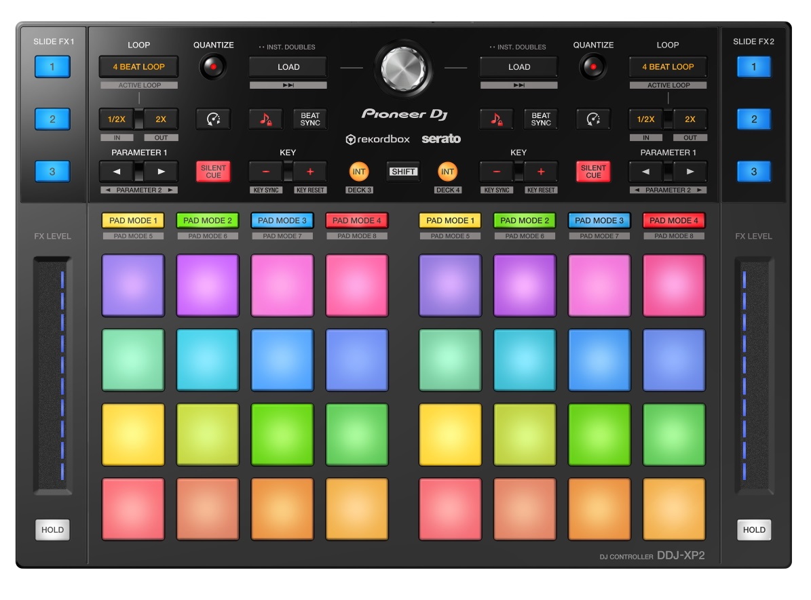Toggle the right deck Quantize button
Screen dimensions: 811x600
(593, 66)
